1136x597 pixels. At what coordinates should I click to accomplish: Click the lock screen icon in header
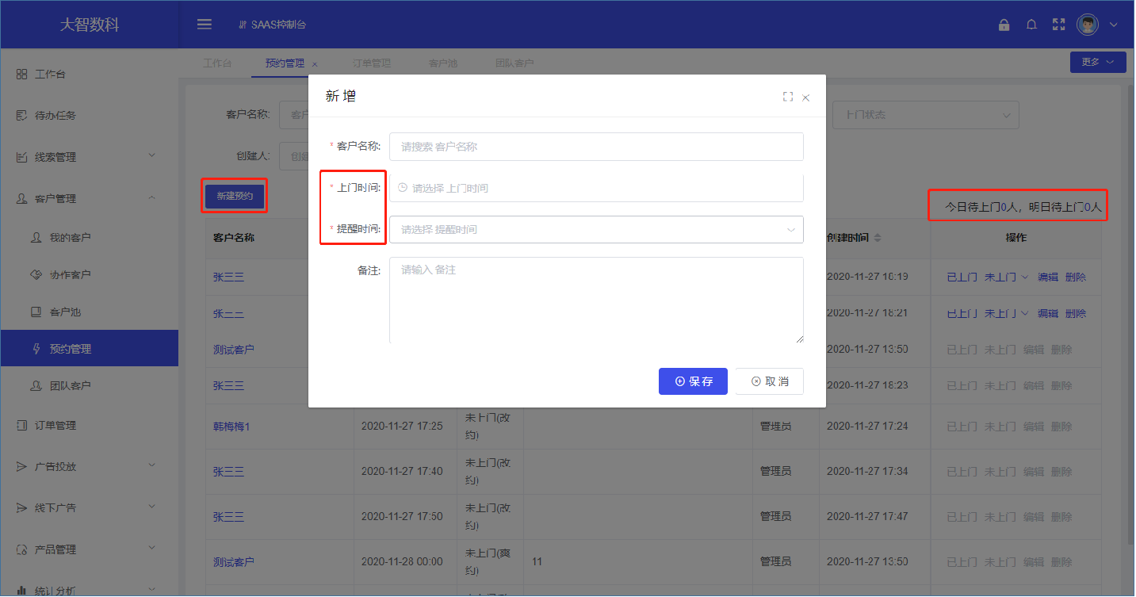[x=1004, y=25]
